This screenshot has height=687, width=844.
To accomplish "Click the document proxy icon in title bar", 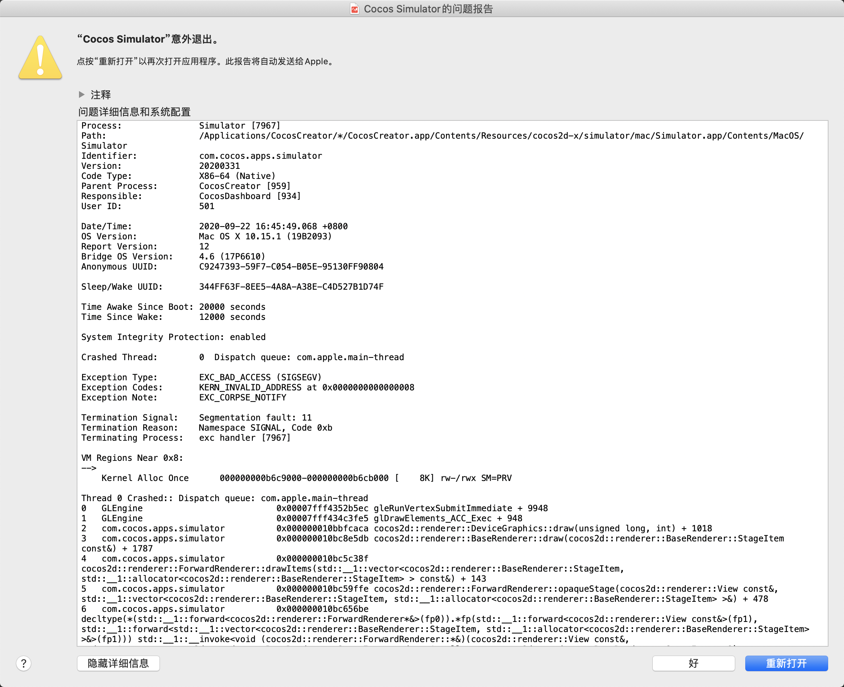I will point(354,9).
